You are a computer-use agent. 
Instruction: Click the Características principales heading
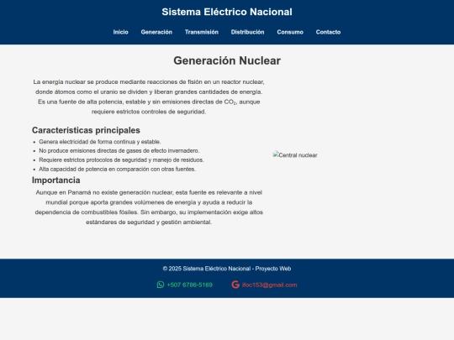86,130
